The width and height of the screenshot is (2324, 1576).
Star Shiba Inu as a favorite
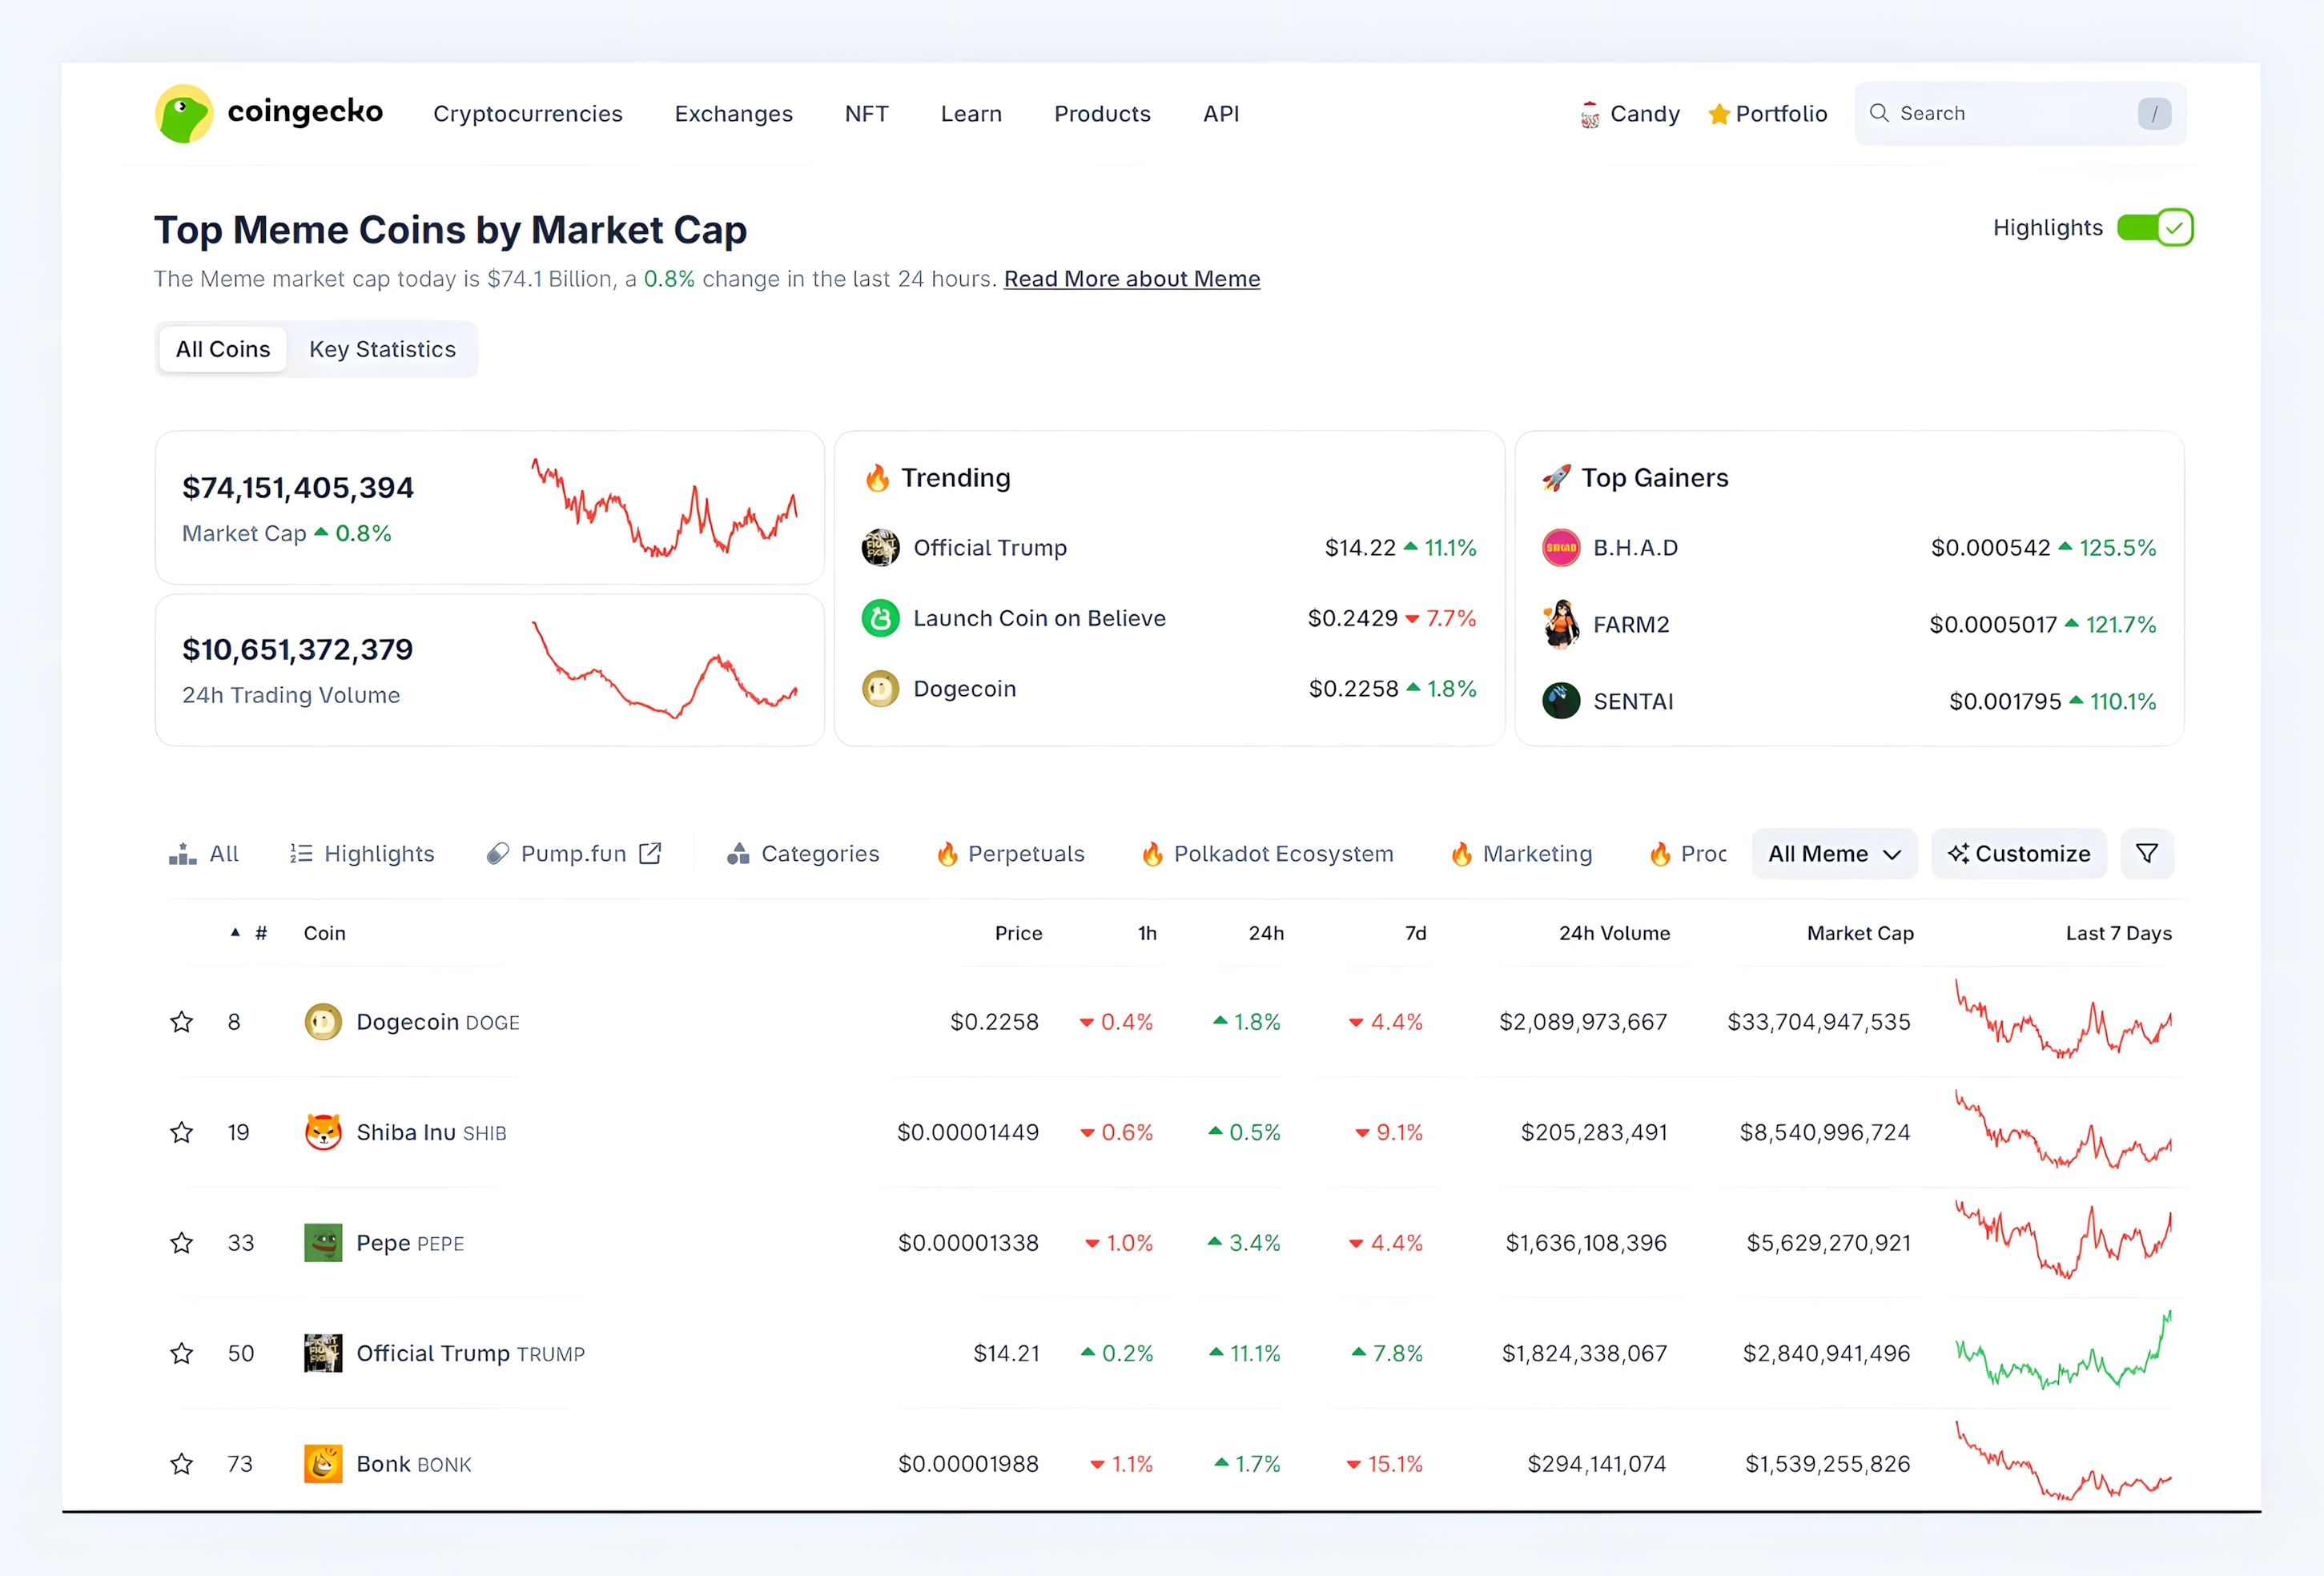(181, 1132)
